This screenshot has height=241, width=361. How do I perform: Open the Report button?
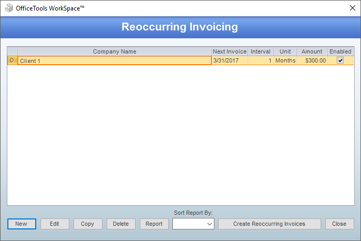coord(154,224)
